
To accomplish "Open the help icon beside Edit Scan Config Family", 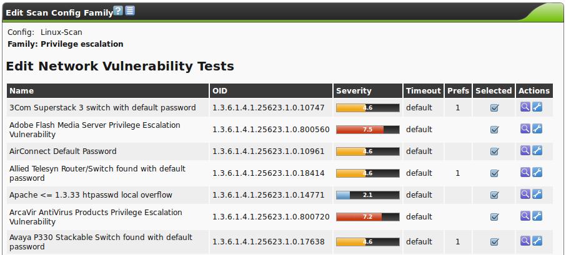I will click(119, 11).
